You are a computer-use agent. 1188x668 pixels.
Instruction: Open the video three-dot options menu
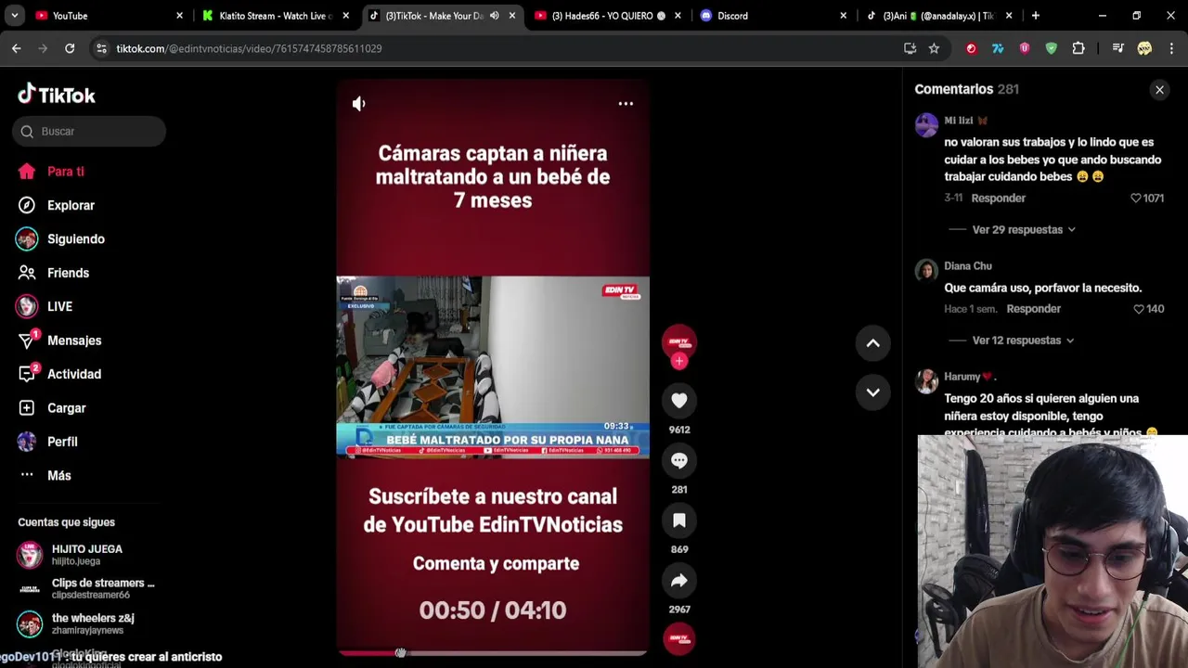[x=626, y=104]
